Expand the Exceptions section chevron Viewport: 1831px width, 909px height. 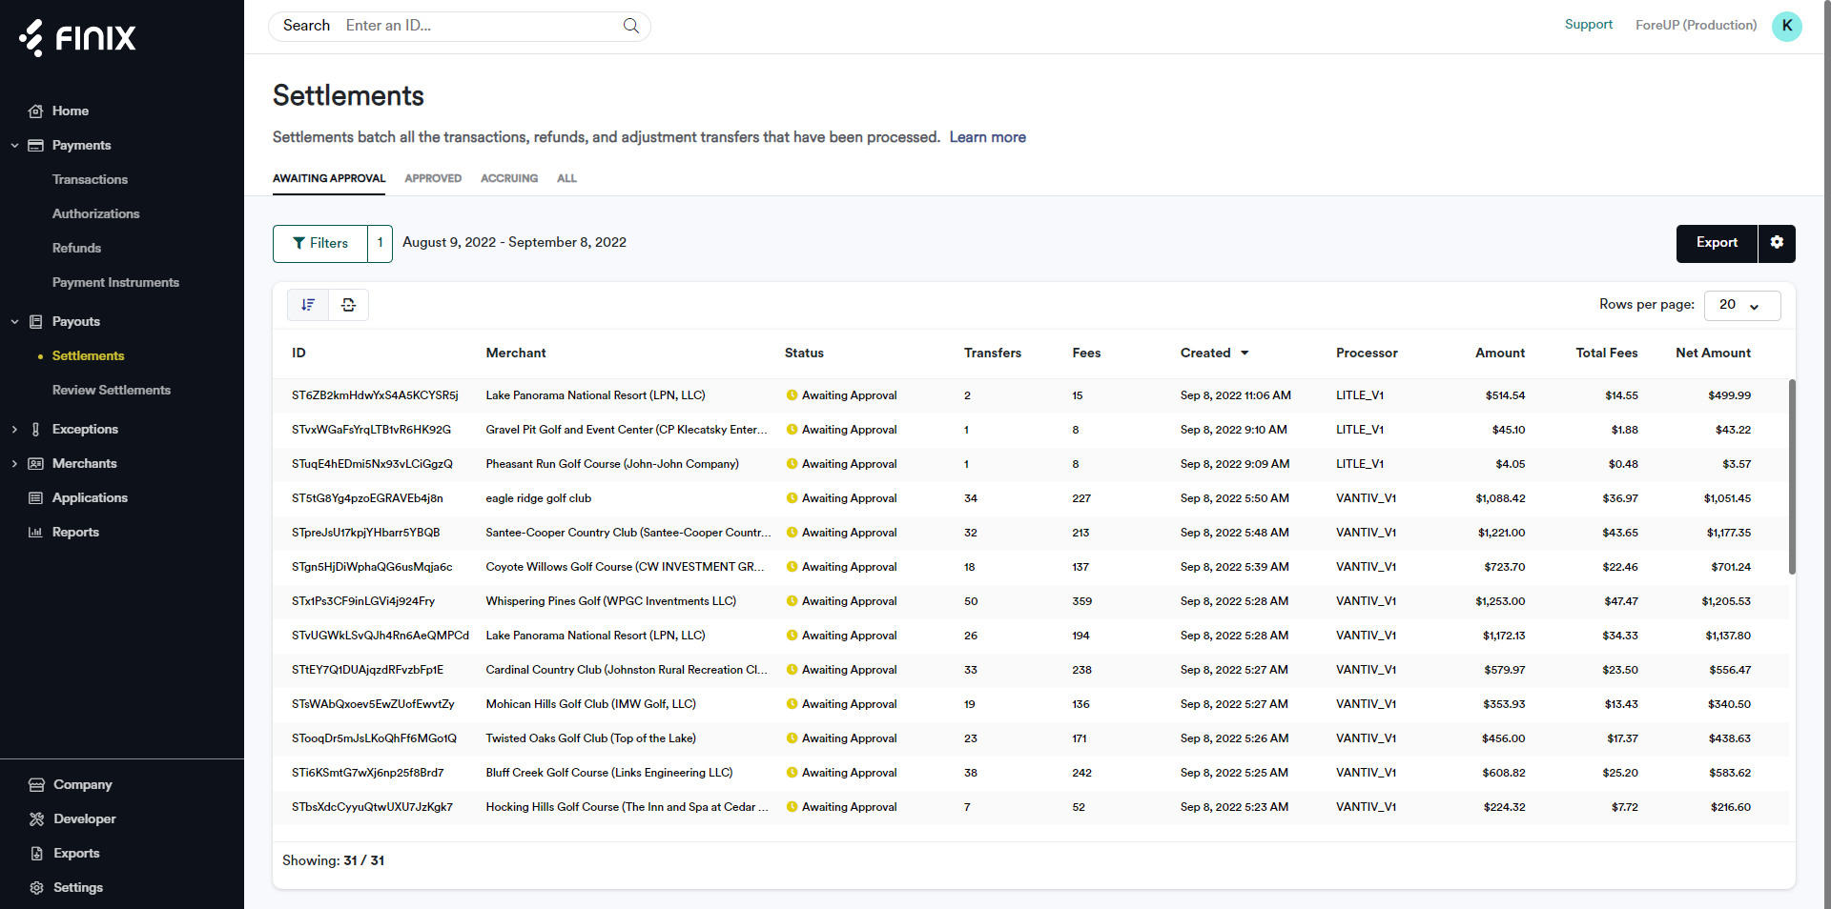pyautogui.click(x=14, y=430)
